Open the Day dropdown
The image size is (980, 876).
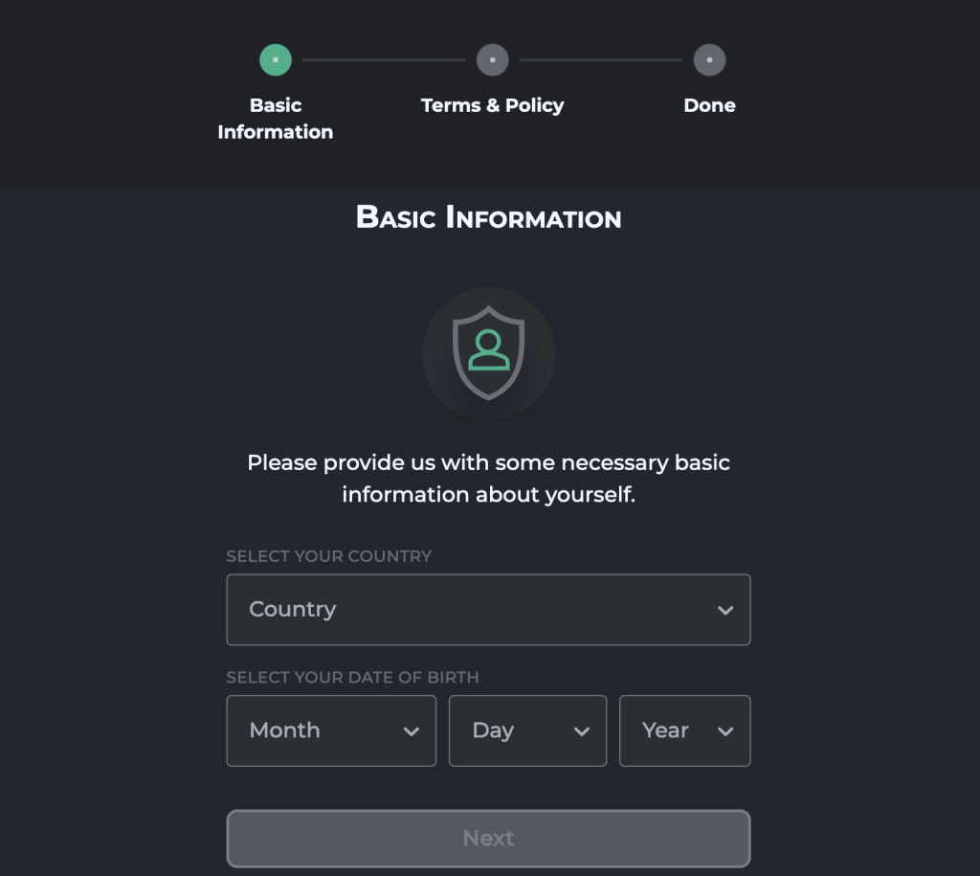click(x=527, y=730)
